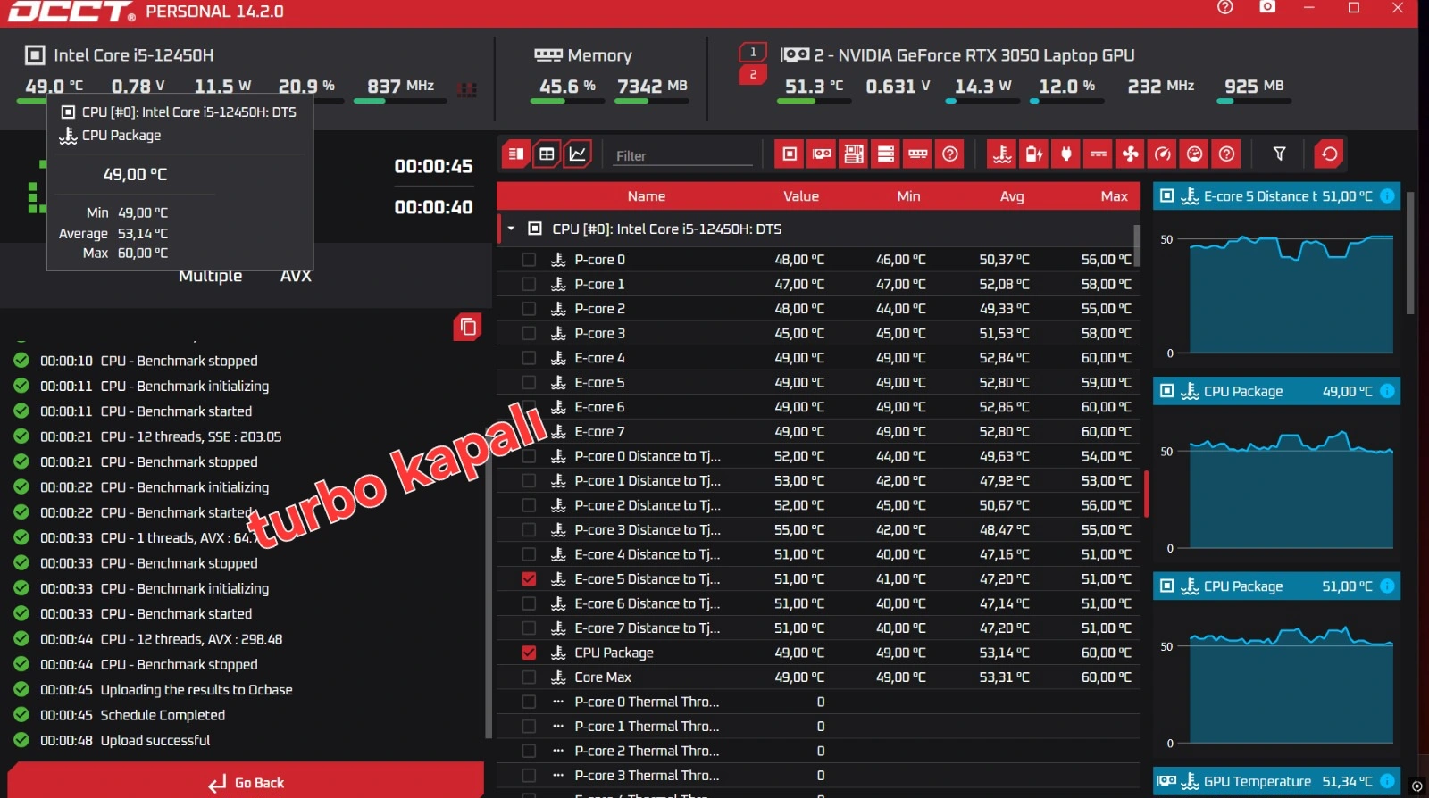Copy the log with the copy icon
Image resolution: width=1429 pixels, height=798 pixels.
click(468, 328)
